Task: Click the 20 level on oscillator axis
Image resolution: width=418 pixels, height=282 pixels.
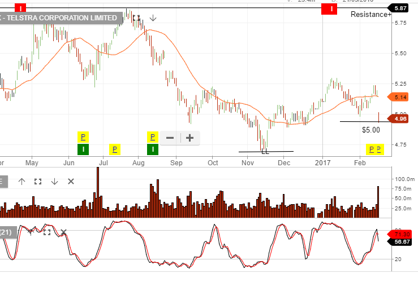Action: (x=398, y=259)
